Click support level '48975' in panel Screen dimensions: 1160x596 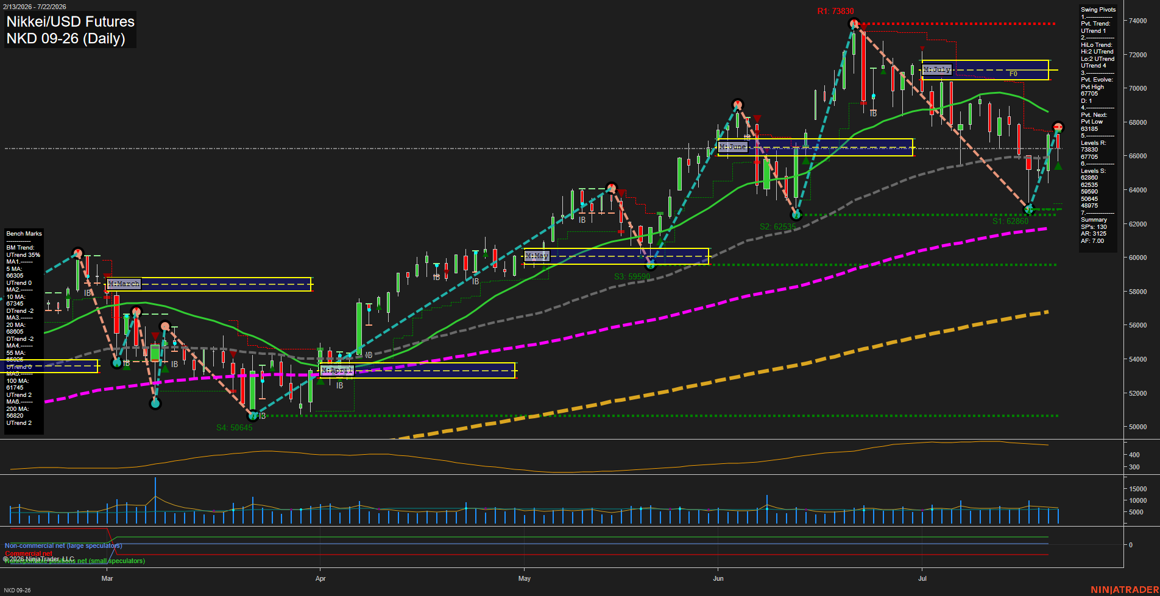point(1089,206)
